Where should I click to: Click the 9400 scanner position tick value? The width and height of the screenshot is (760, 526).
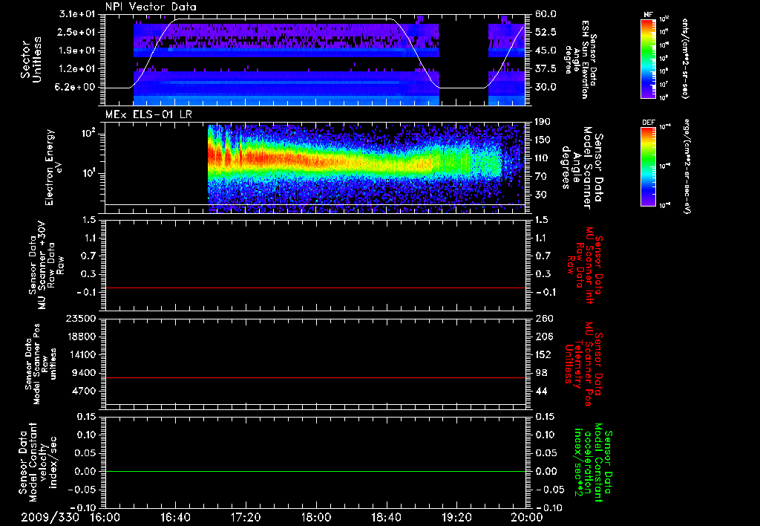(83, 373)
